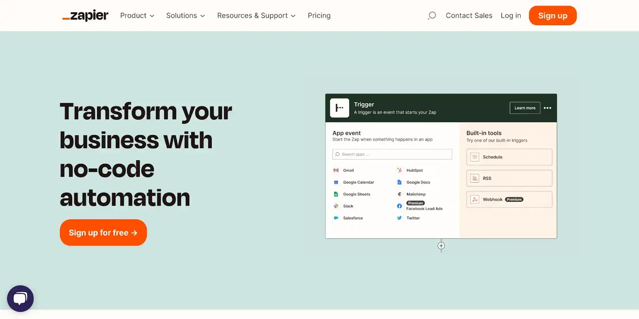Select the Google Sheets label
639x319 pixels.
(x=357, y=194)
